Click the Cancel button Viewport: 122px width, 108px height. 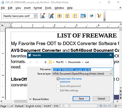pyautogui.click(x=101, y=99)
